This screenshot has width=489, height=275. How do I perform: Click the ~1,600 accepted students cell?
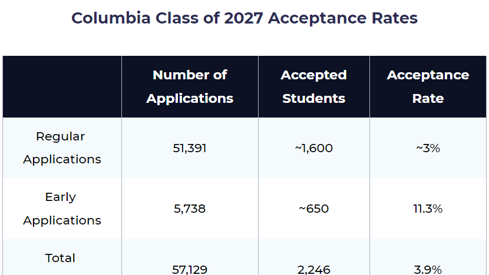(x=313, y=148)
